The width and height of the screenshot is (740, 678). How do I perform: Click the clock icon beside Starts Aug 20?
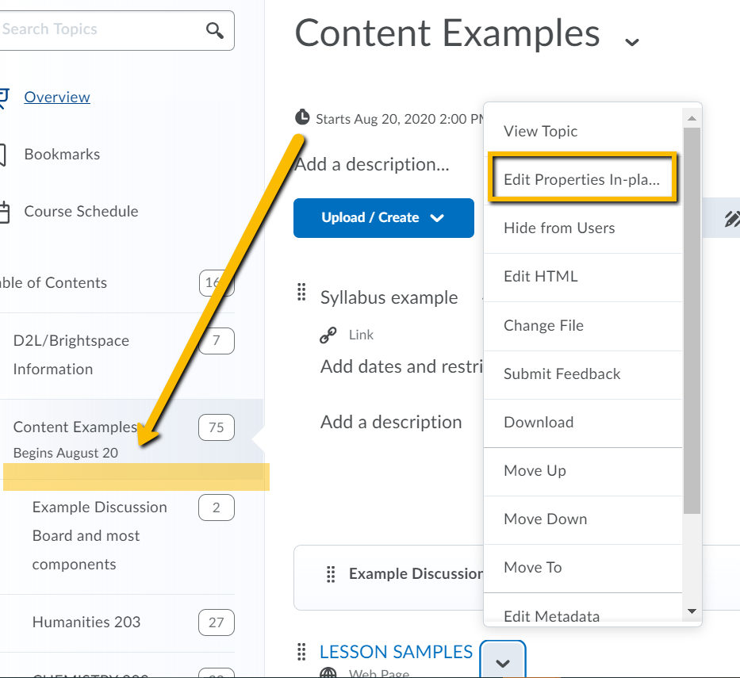(x=302, y=117)
